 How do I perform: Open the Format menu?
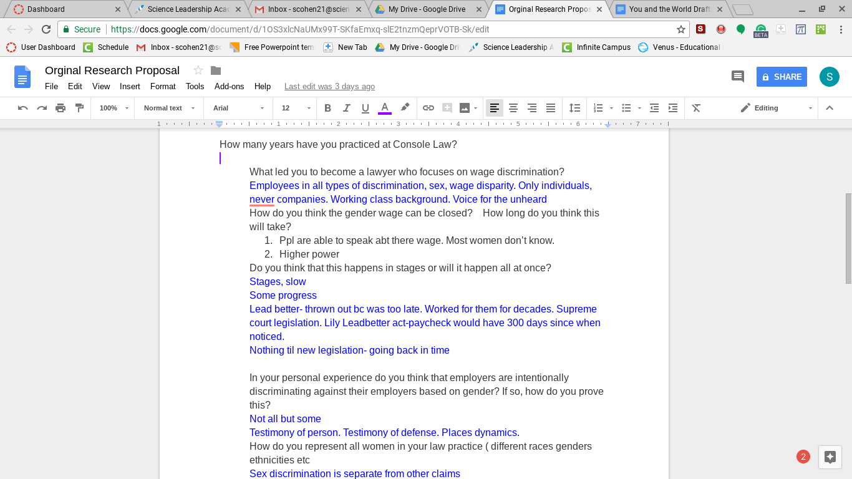coord(163,87)
